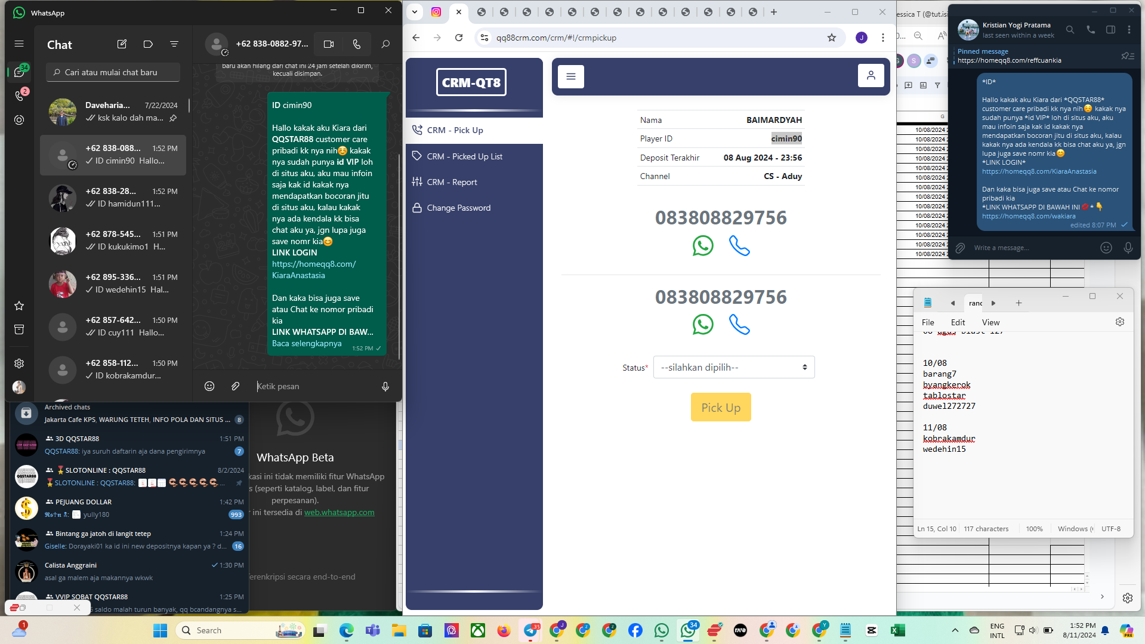The width and height of the screenshot is (1145, 644).
Task: Attach a file in WhatsApp message bar
Action: (236, 386)
